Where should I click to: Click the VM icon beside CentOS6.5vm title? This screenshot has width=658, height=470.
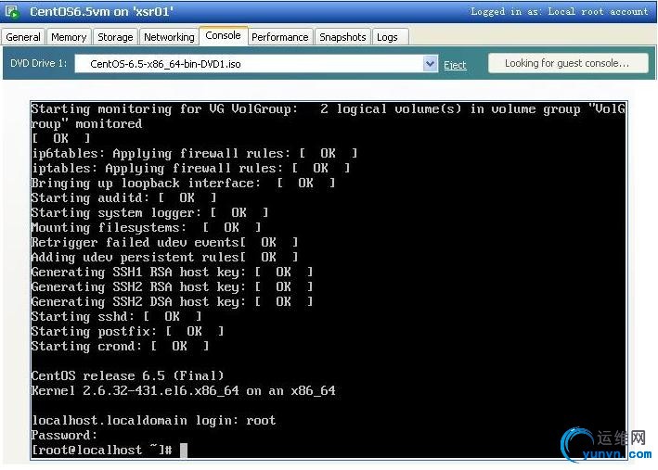pyautogui.click(x=13, y=11)
